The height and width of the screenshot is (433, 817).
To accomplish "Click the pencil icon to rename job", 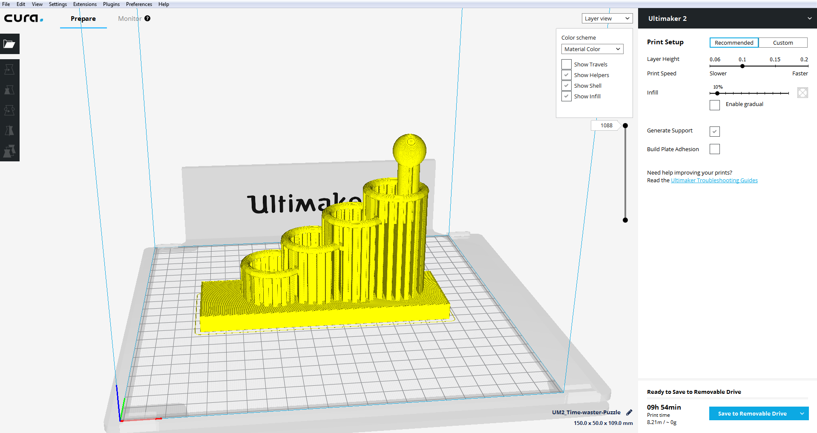I will tap(629, 412).
